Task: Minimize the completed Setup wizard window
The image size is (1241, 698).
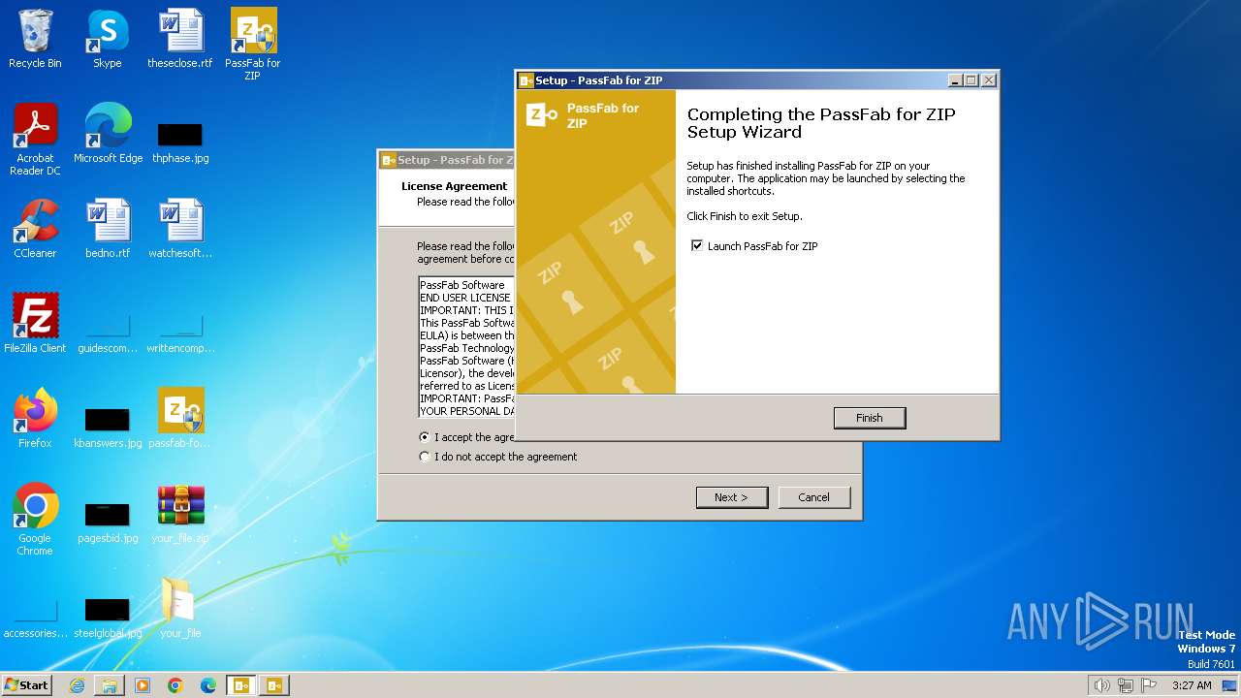Action: point(955,80)
